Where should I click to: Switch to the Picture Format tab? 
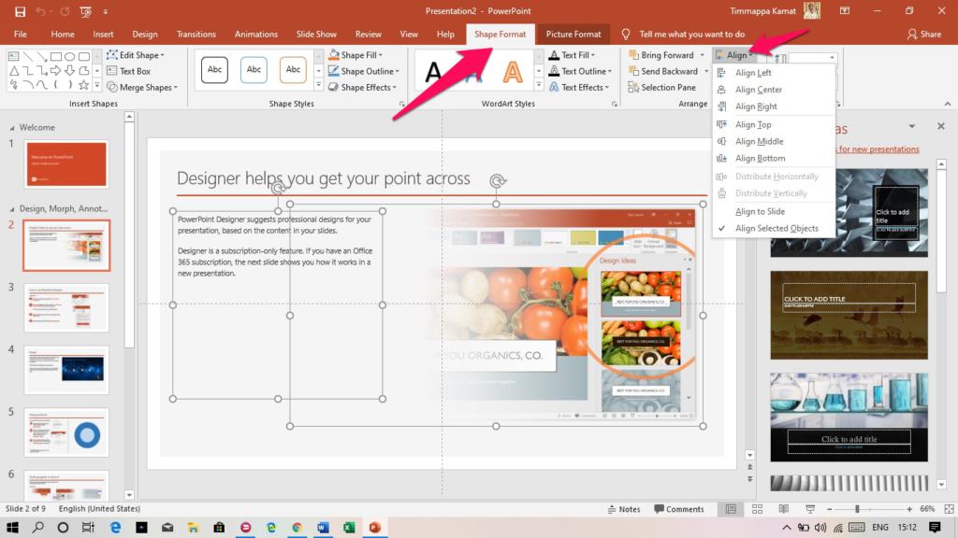coord(573,34)
